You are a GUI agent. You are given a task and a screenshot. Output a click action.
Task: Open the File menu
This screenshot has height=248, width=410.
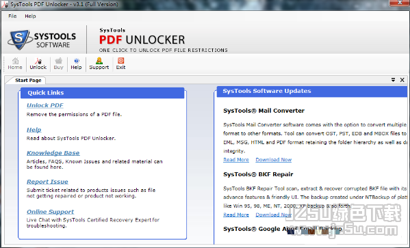pos(12,16)
